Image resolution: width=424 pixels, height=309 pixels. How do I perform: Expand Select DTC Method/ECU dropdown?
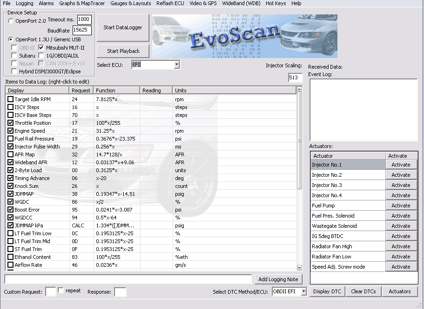pyautogui.click(x=303, y=291)
